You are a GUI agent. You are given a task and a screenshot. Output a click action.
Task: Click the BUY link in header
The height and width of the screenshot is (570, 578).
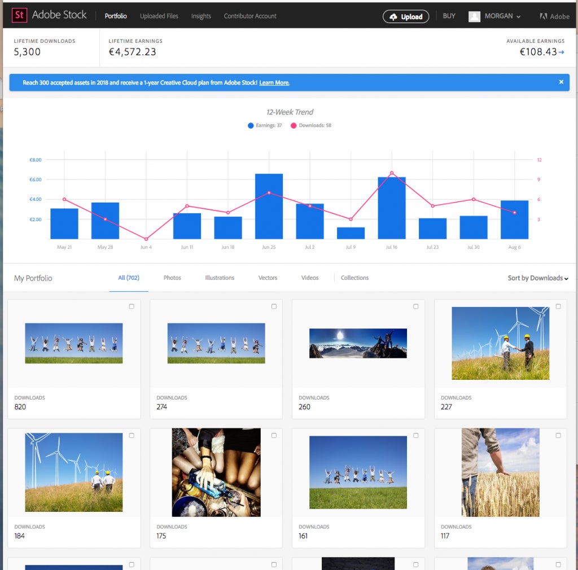point(449,16)
